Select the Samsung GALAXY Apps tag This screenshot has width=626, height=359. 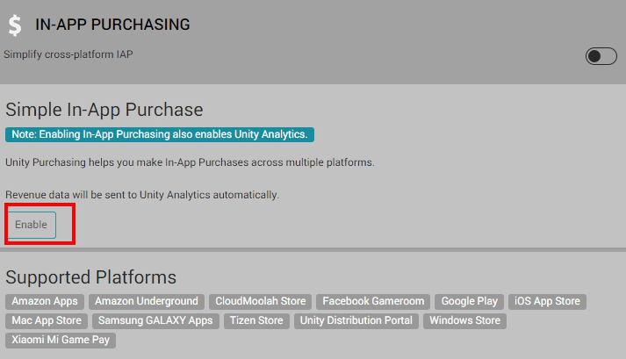coord(155,320)
